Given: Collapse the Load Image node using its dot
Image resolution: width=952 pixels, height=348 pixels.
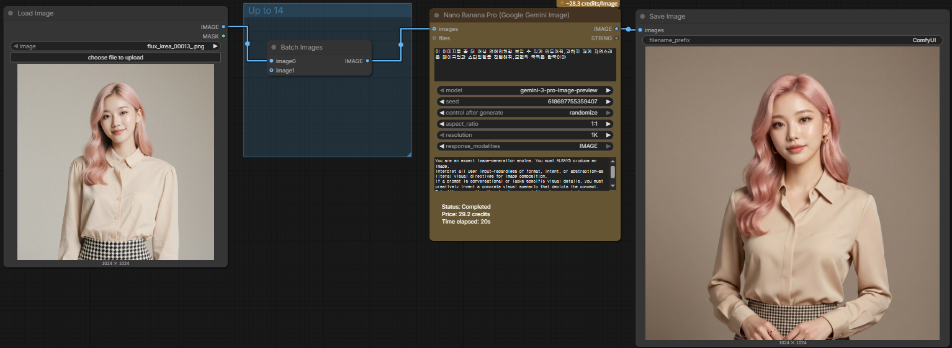Looking at the screenshot, I should (11, 13).
